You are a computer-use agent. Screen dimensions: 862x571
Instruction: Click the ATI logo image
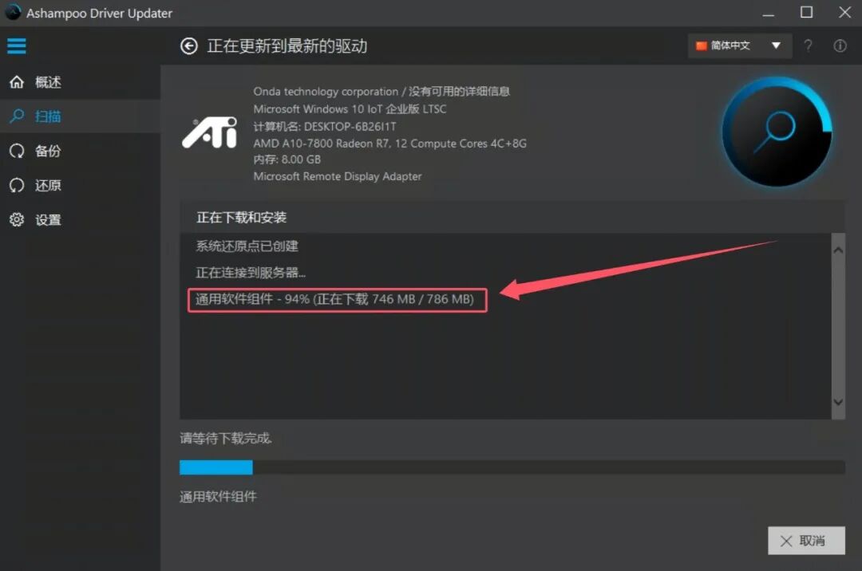pos(209,132)
